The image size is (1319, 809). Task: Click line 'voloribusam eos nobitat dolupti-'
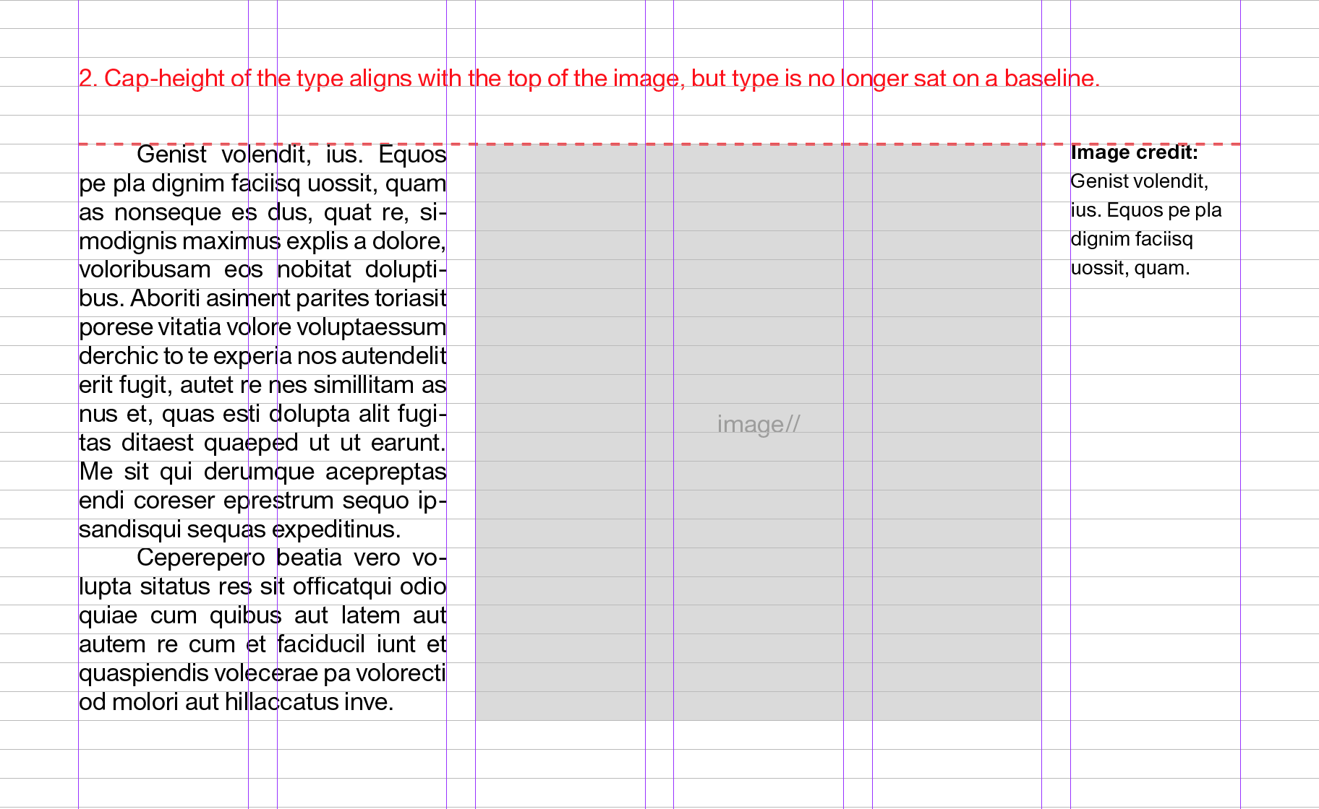coord(262,269)
